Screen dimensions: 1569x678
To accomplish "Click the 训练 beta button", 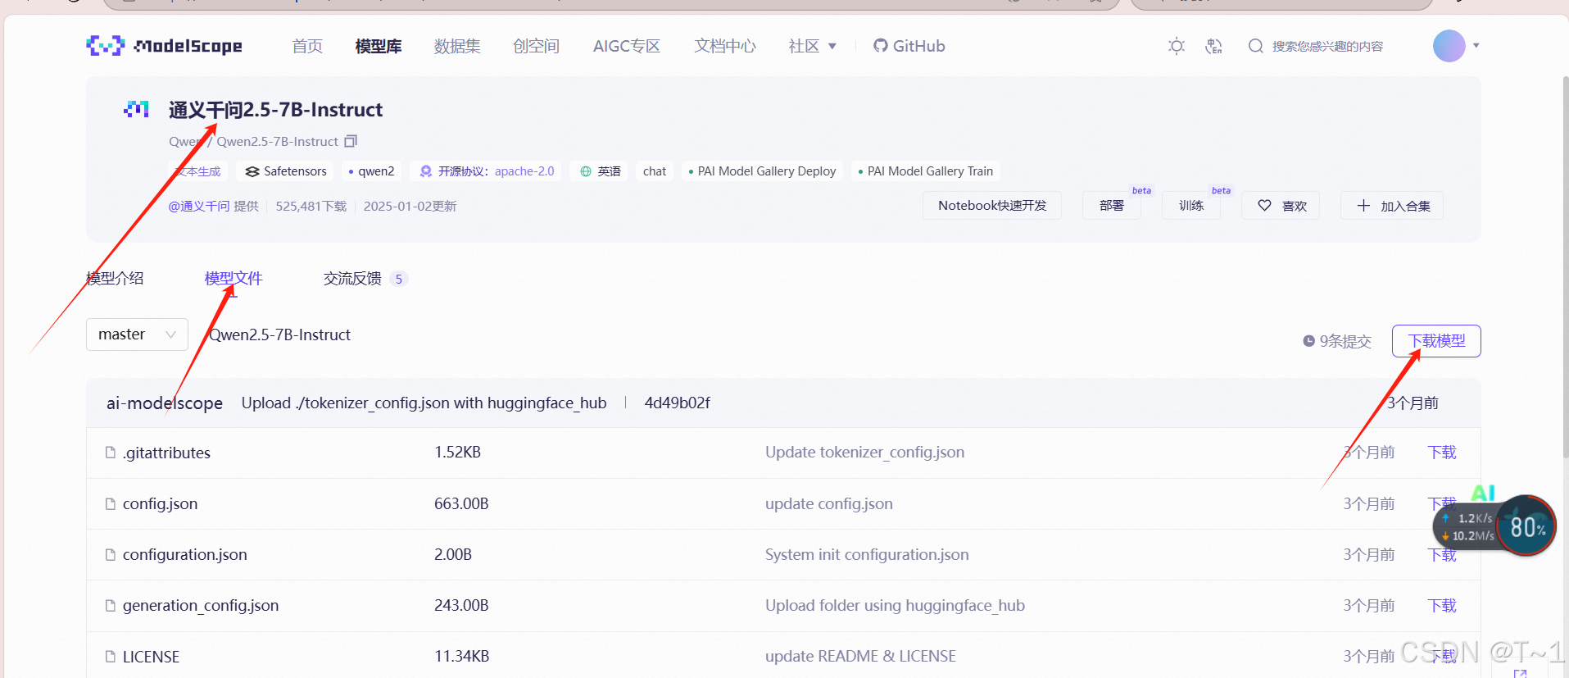I will coord(1191,206).
